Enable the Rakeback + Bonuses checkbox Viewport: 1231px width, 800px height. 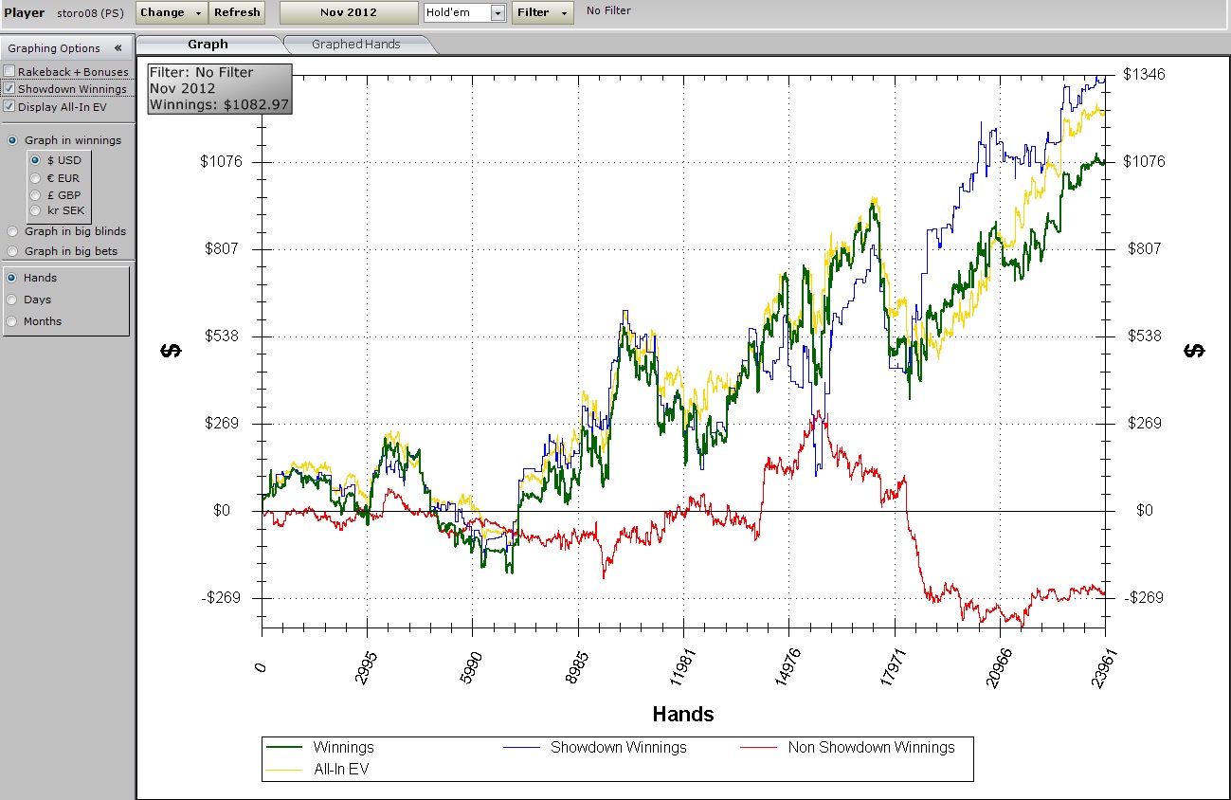9,72
